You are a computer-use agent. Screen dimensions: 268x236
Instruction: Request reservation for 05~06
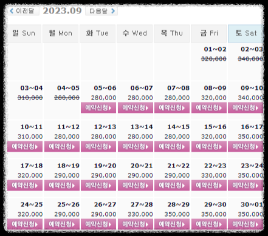click(x=98, y=107)
